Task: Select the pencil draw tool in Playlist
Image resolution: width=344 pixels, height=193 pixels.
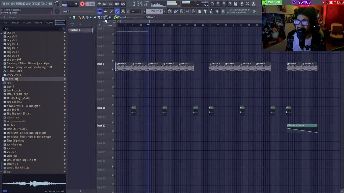Action: pyautogui.click(x=80, y=17)
